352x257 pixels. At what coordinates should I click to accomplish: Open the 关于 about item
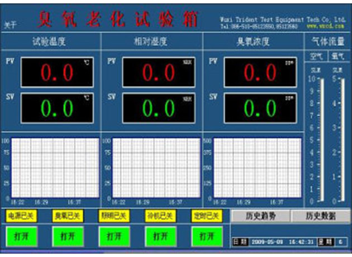[x=10, y=25]
